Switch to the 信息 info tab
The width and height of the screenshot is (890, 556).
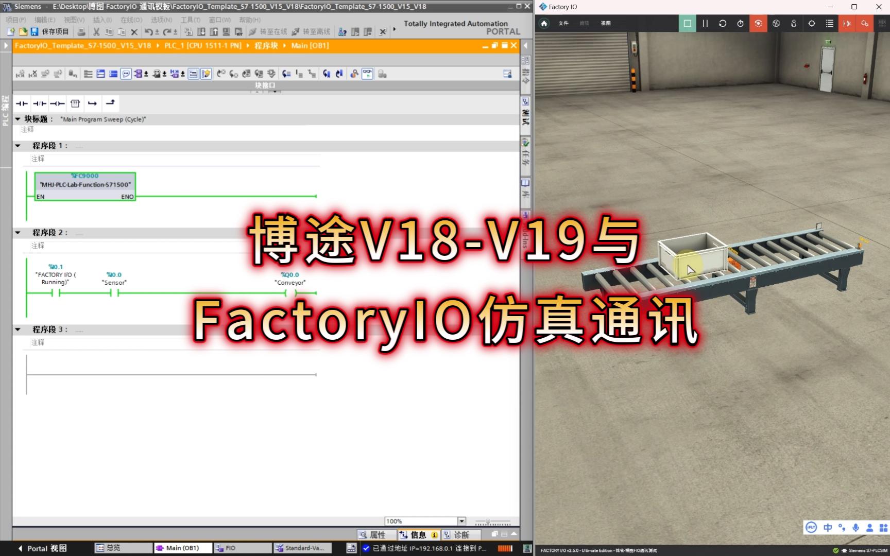419,535
